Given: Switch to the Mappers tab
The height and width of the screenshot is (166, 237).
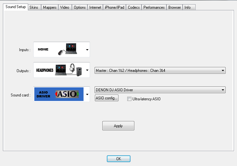Looking at the screenshot, I should click(x=50, y=7).
